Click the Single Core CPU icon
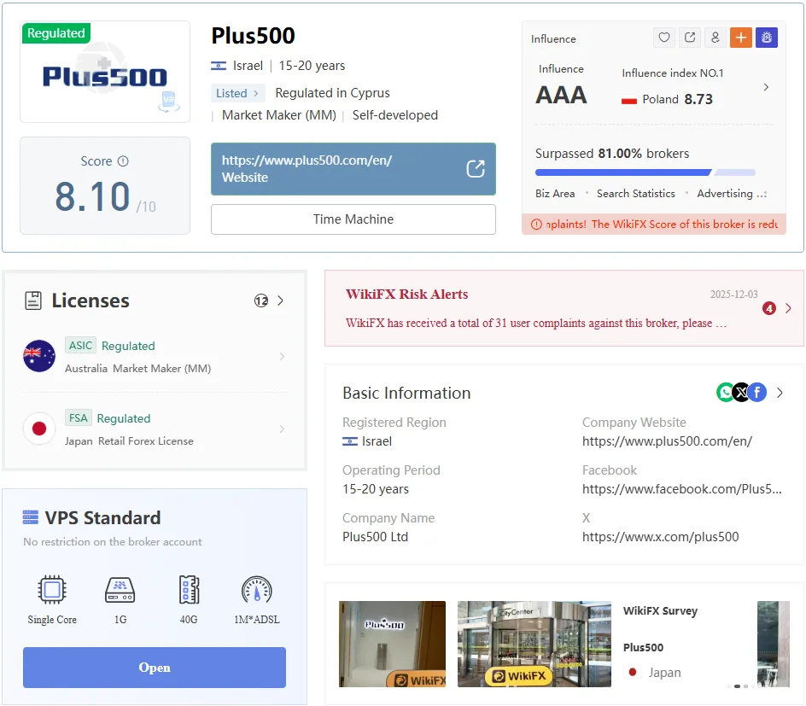Screen dimensions: 806x706 coord(52,589)
